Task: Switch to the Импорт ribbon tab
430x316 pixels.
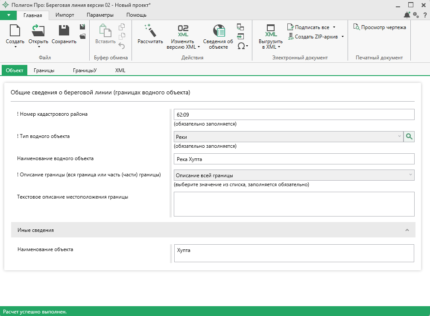Action: (x=65, y=15)
